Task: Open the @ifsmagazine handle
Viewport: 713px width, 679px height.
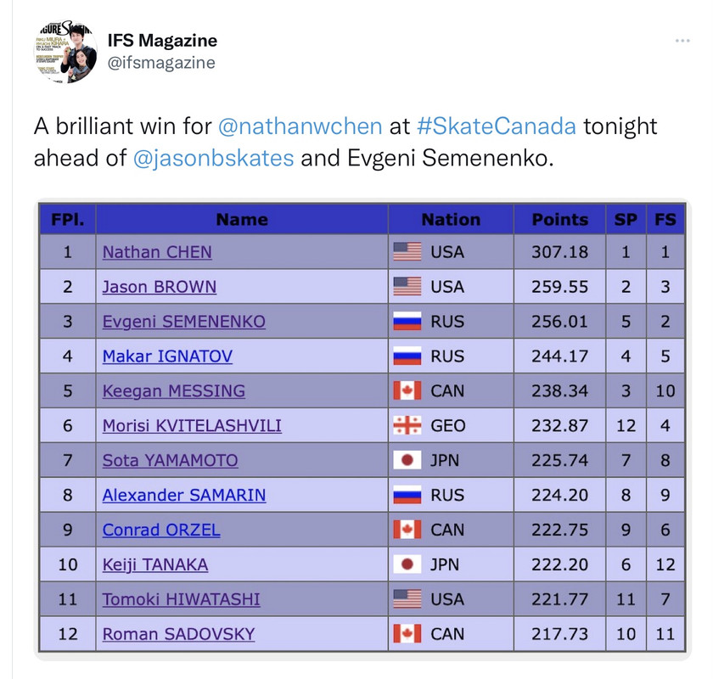Action: (x=161, y=63)
